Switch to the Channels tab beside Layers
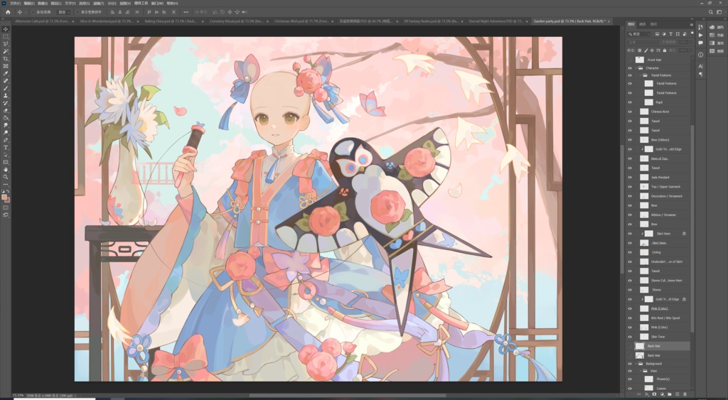Viewport: 728px width, 400px height. coord(643,25)
